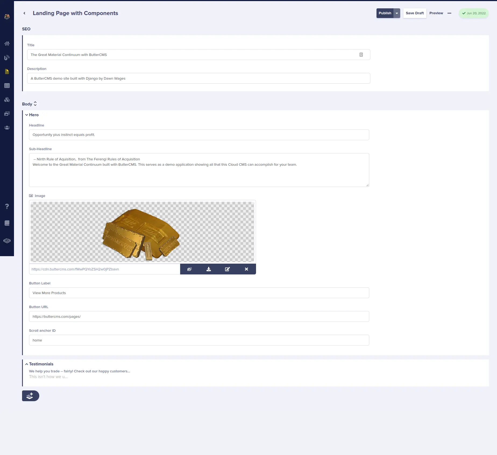Click the Testimonials summary text 'We help you trade'

(x=80, y=371)
